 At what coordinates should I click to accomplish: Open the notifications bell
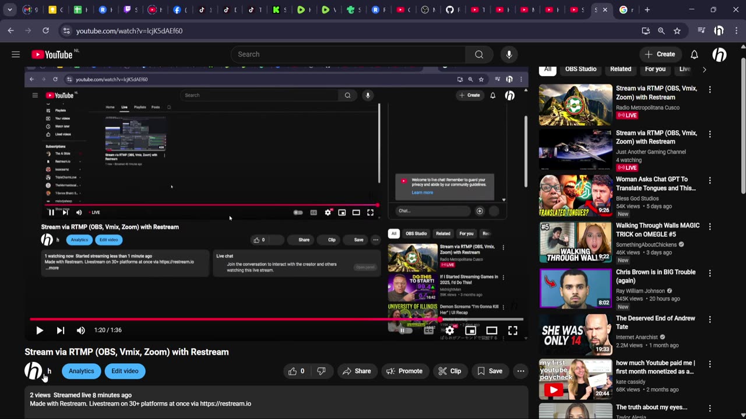click(x=694, y=54)
